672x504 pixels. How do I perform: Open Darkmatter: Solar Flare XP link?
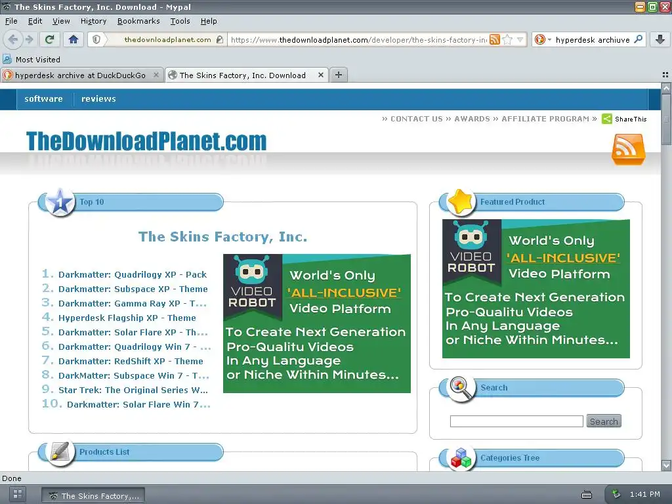(x=133, y=333)
